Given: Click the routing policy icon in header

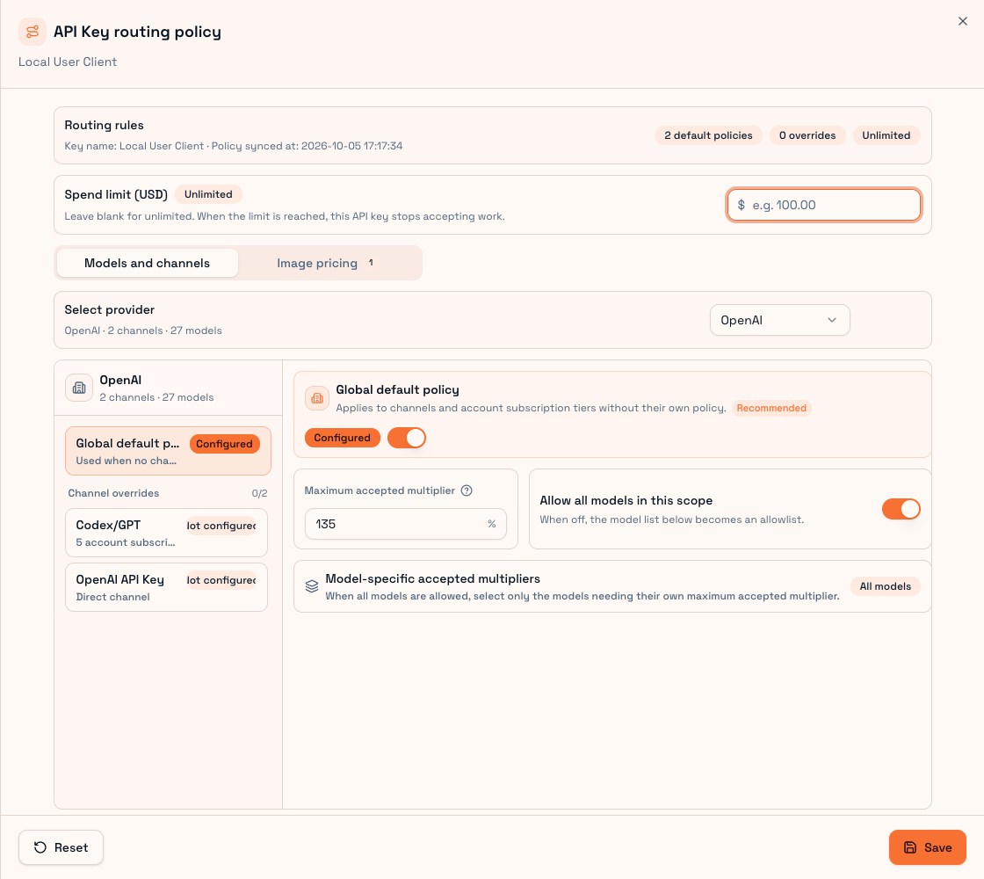Looking at the screenshot, I should 32,32.
